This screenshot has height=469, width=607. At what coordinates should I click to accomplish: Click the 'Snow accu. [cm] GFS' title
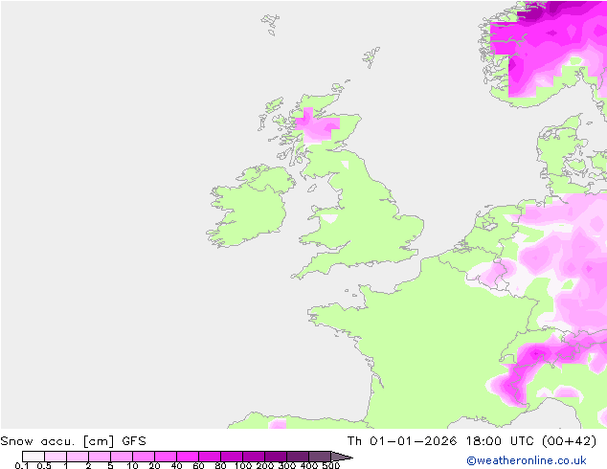(73, 441)
